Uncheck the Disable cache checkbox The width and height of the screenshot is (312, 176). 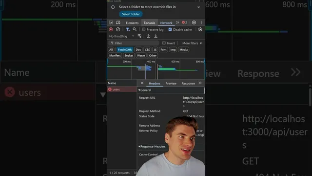point(170,29)
